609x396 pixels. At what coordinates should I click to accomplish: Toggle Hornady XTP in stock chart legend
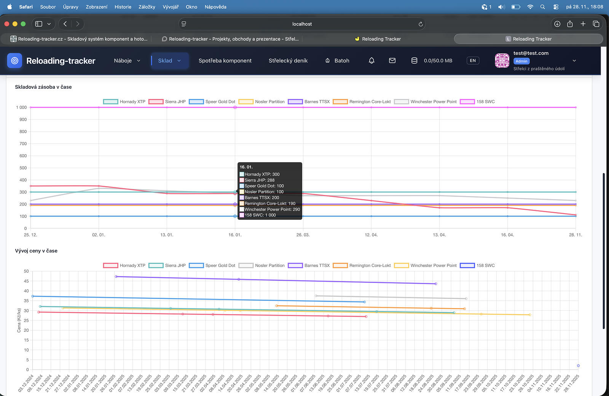click(x=132, y=102)
